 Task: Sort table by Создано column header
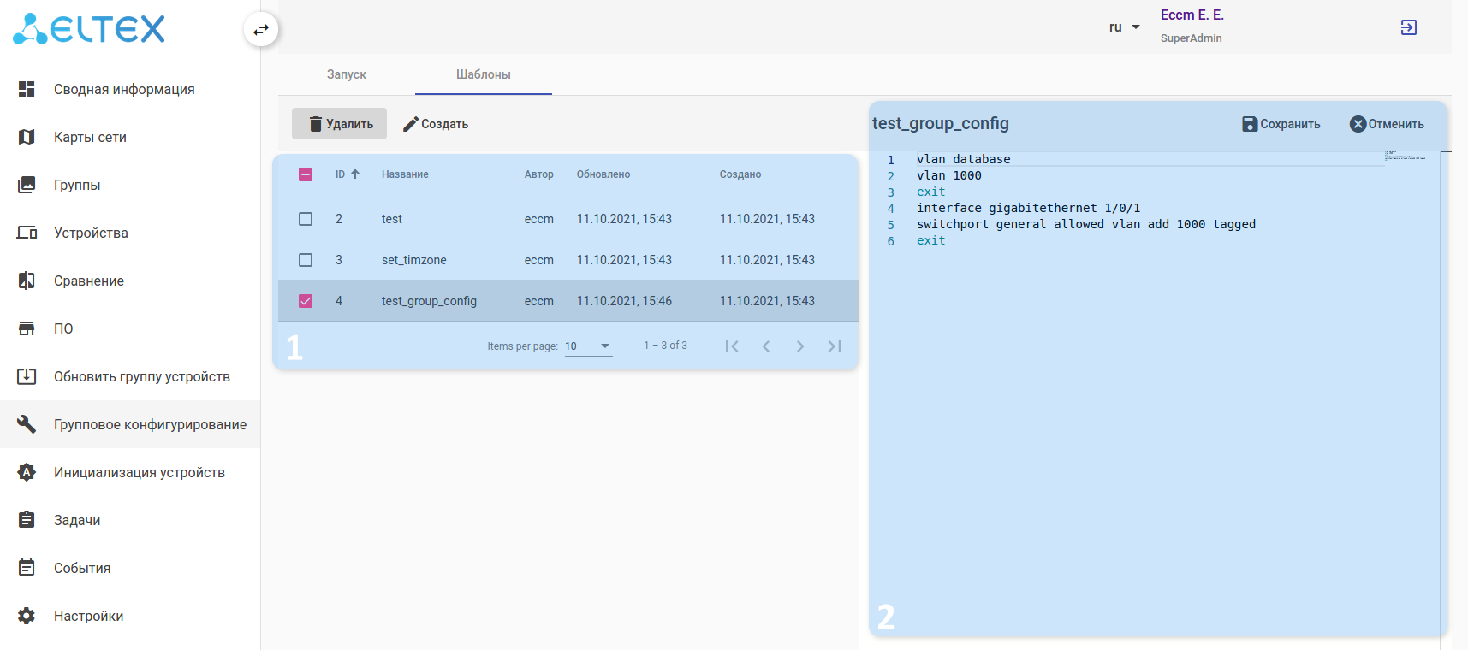click(x=740, y=174)
